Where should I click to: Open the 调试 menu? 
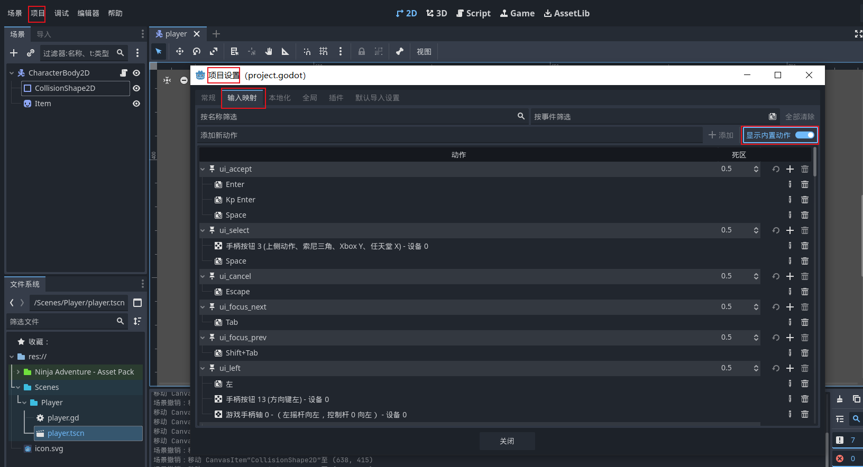pyautogui.click(x=61, y=13)
